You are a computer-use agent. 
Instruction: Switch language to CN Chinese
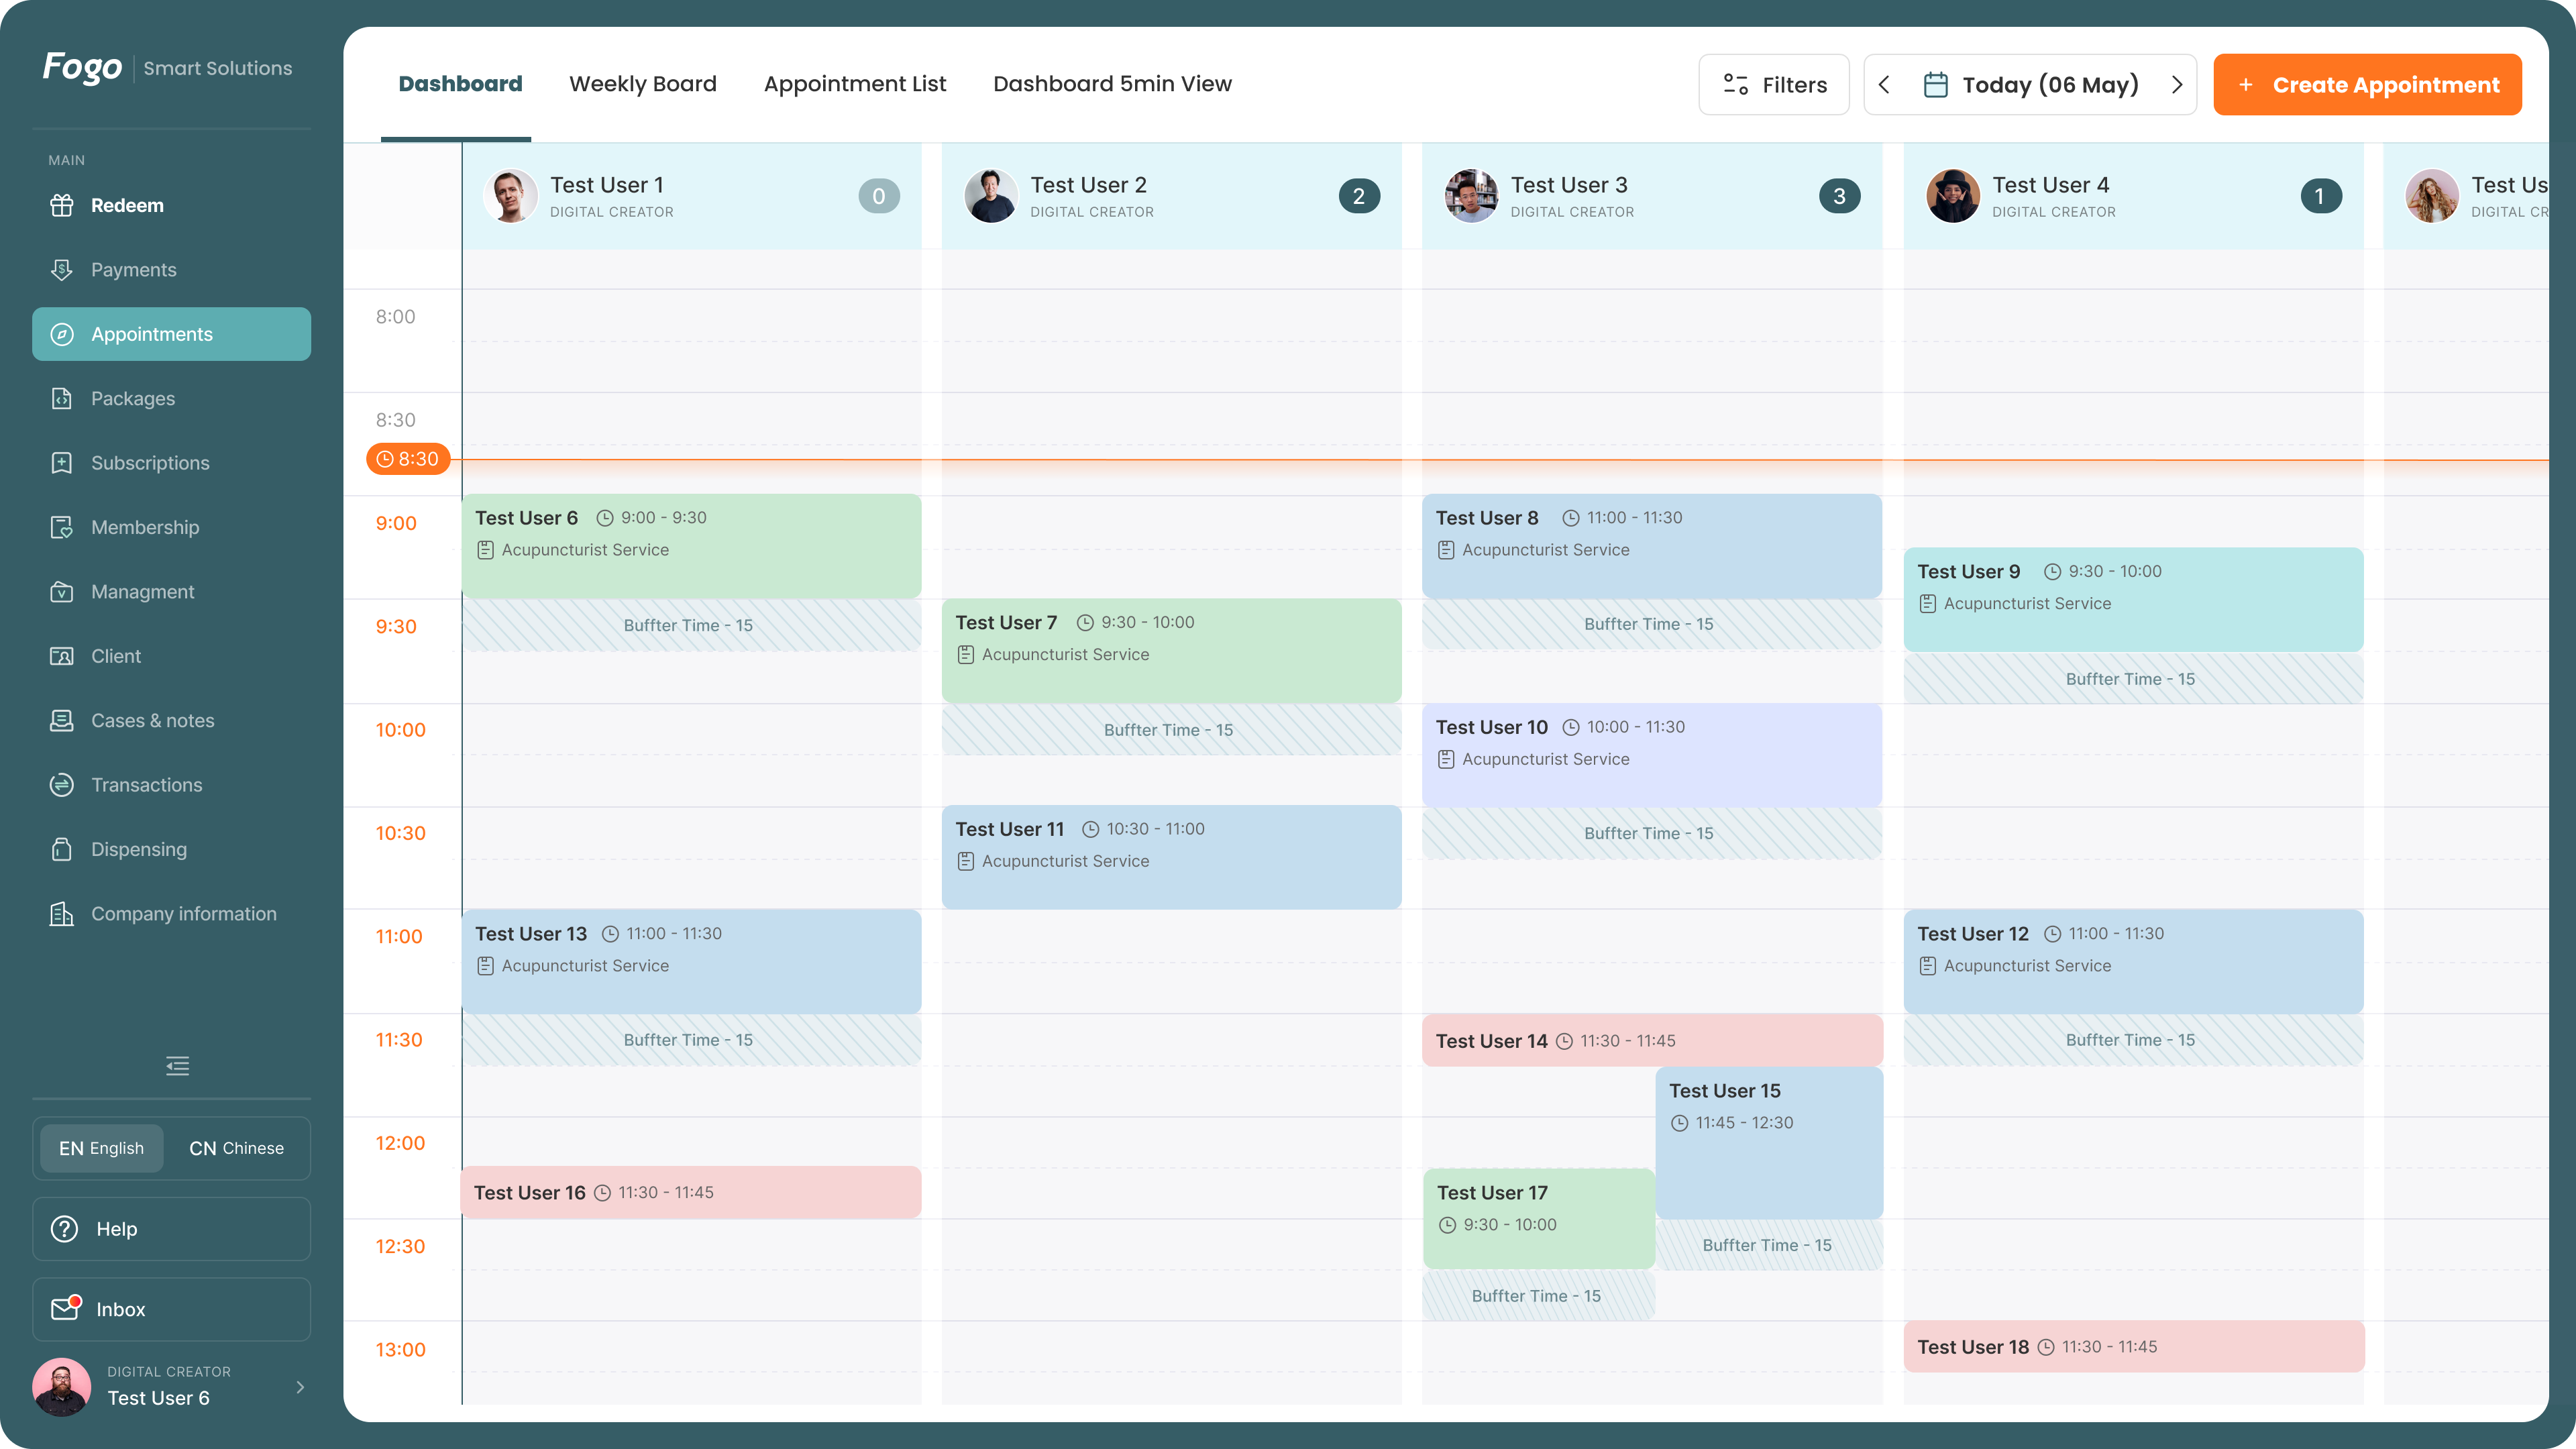click(x=236, y=1148)
